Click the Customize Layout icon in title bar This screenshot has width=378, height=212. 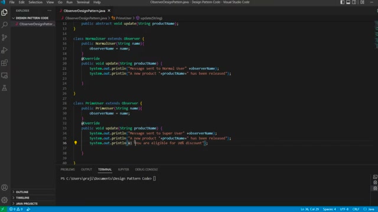point(362,2)
